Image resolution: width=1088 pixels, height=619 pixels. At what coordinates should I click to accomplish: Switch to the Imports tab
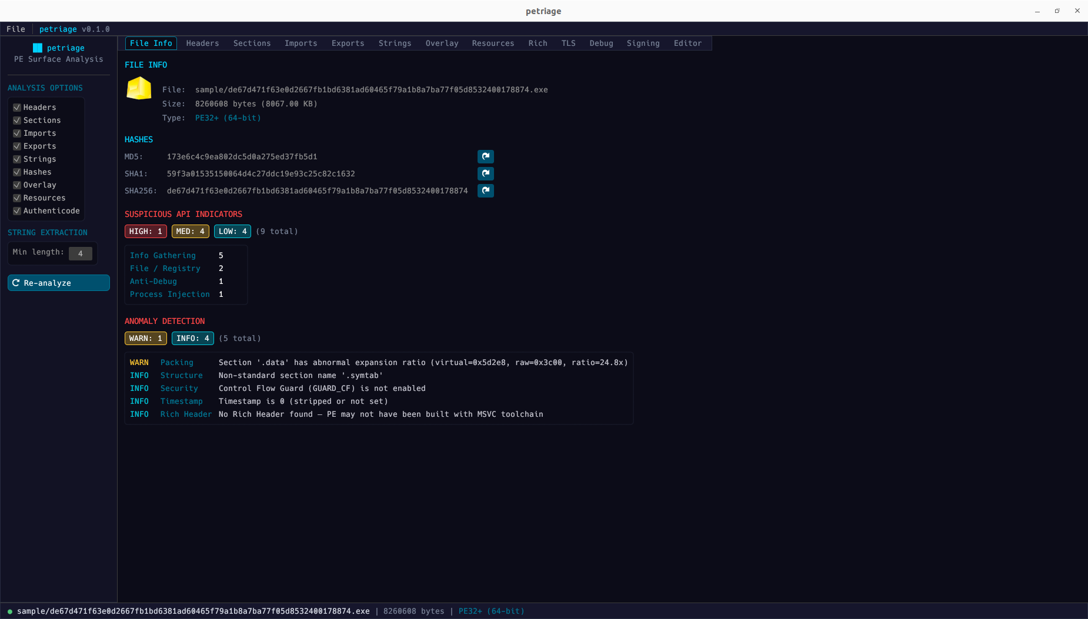pyautogui.click(x=301, y=43)
